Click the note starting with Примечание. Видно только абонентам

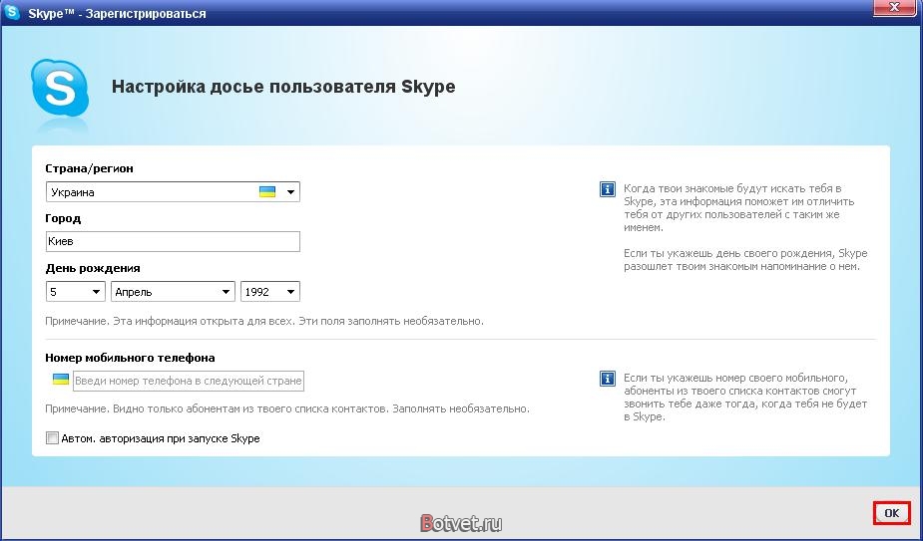(x=287, y=408)
